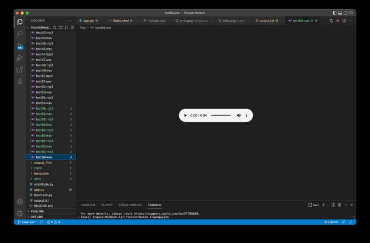Collapse the PIONEERHACKSV project root
This screenshot has width=370, height=243.
click(39, 28)
